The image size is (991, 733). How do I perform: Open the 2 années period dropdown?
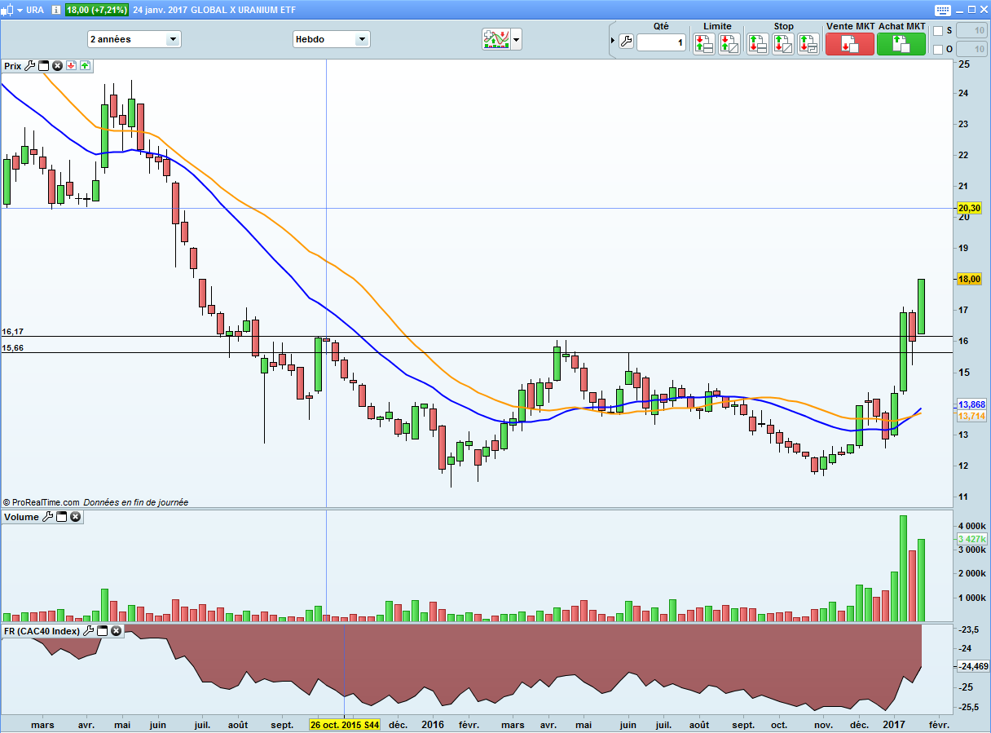point(134,39)
